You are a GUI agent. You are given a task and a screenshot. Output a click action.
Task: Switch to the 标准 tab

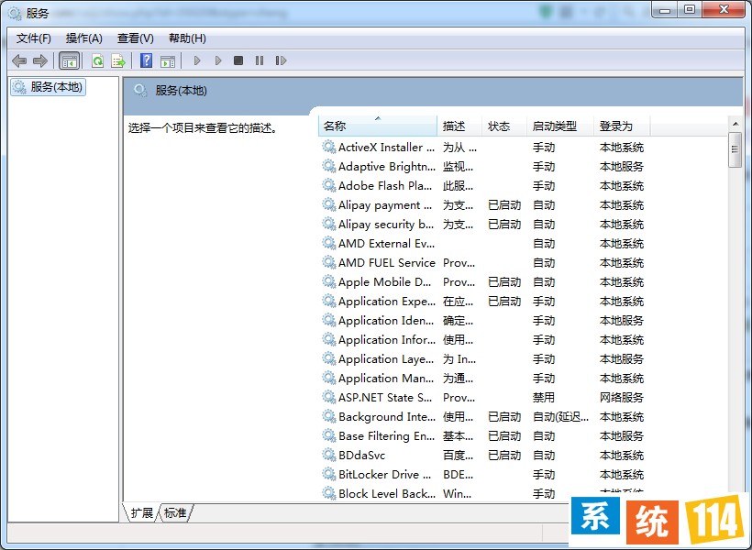click(x=174, y=513)
